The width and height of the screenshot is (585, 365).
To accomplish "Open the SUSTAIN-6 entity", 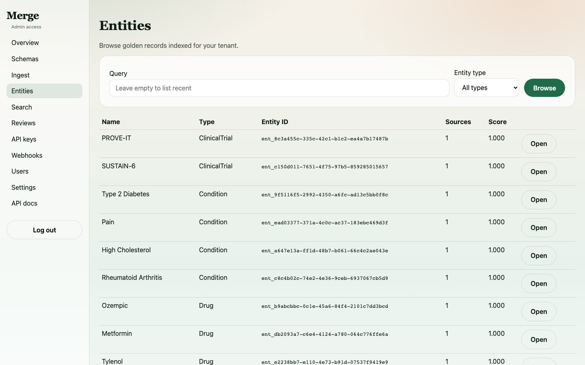I will [539, 172].
